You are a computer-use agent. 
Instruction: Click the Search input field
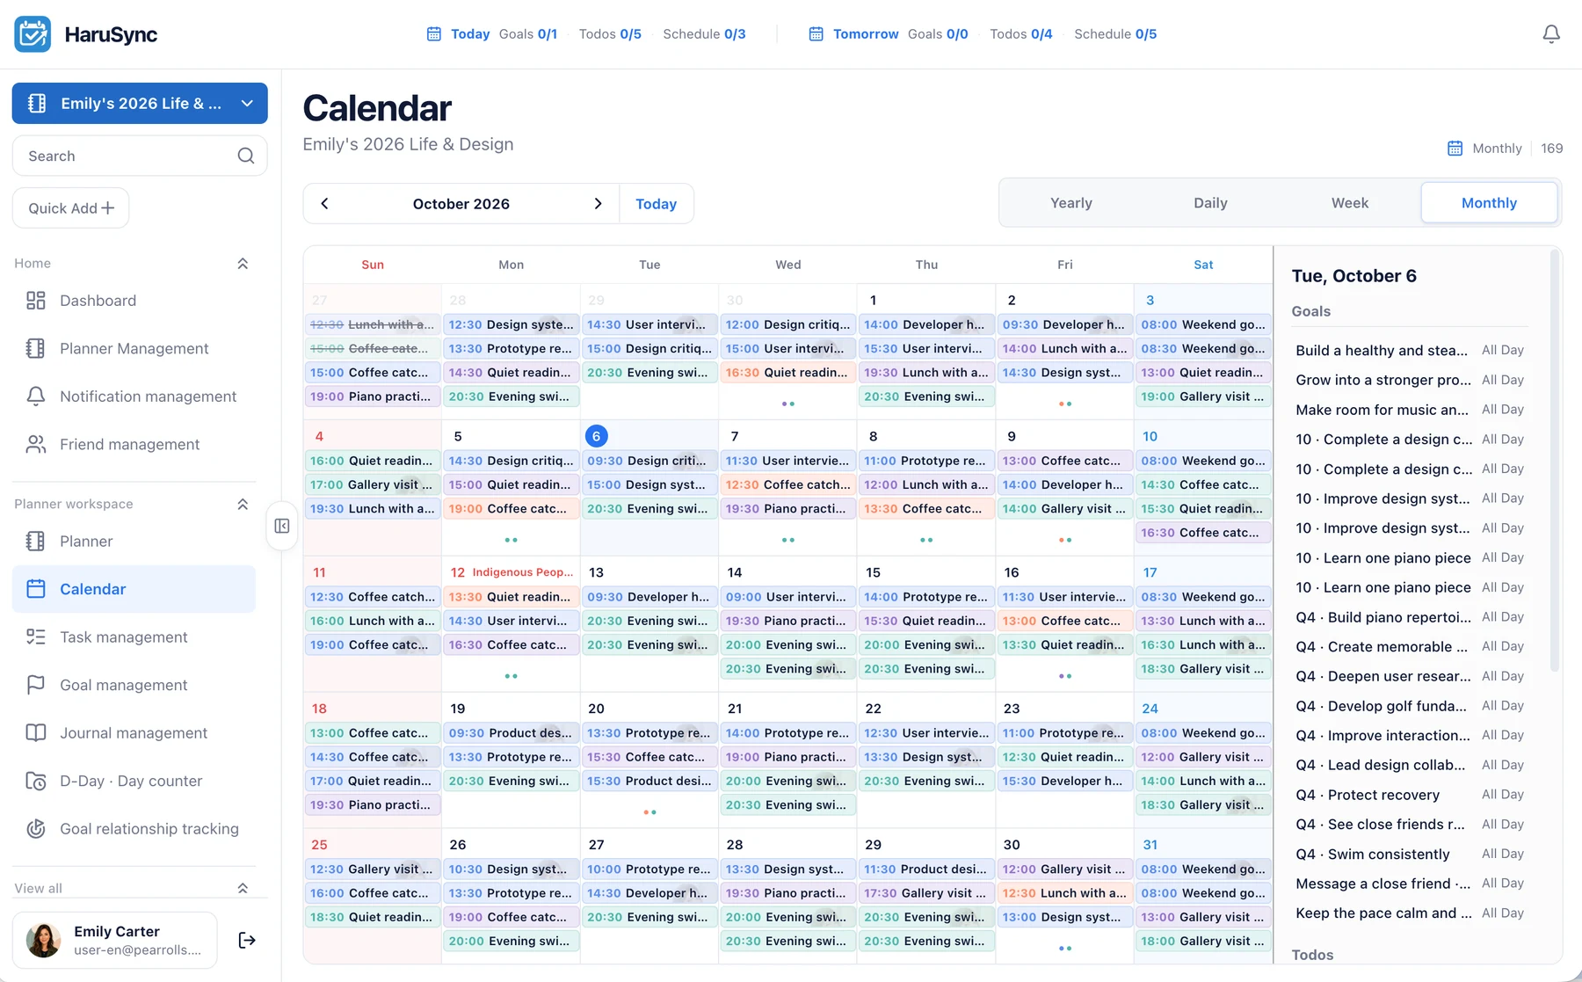coord(140,156)
